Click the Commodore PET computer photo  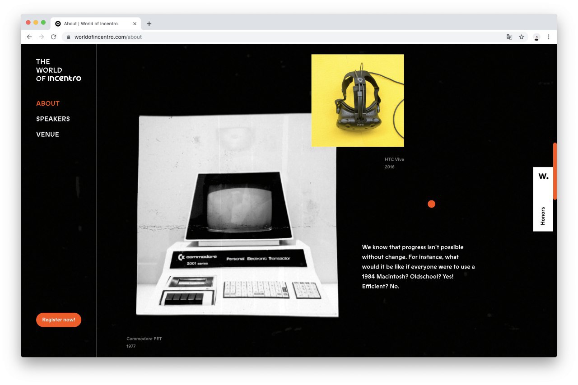click(237, 216)
